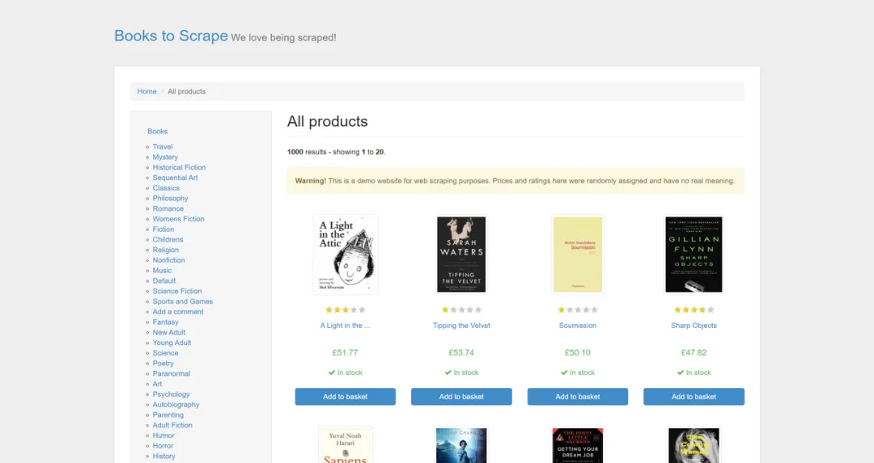The image size is (874, 463).
Task: Go to Books to Scrape homepage
Action: (171, 36)
